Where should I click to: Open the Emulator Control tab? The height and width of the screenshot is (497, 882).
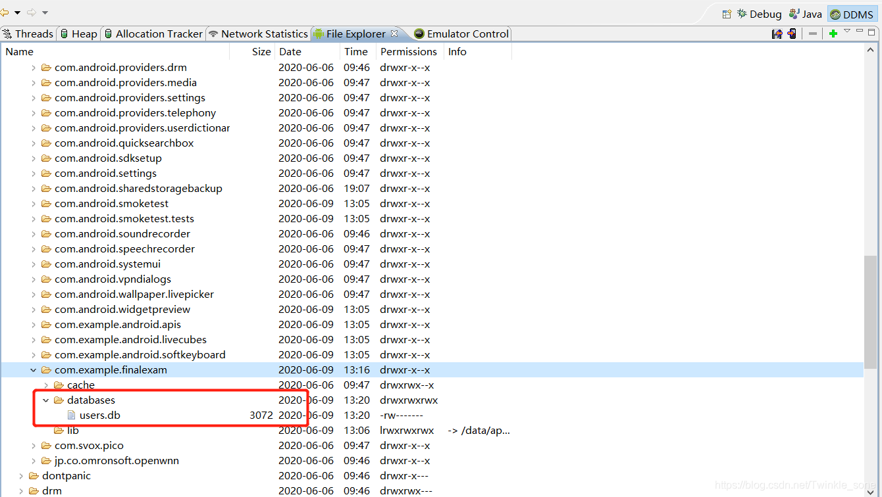click(461, 34)
